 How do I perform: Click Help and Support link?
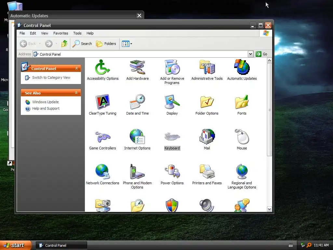point(46,108)
